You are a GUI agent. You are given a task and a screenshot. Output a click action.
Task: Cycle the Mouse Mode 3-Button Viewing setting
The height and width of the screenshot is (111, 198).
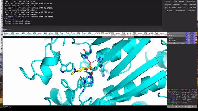[182, 90]
